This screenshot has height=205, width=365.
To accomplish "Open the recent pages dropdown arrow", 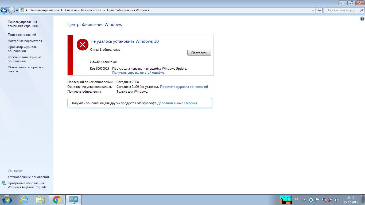I will click(17, 10).
